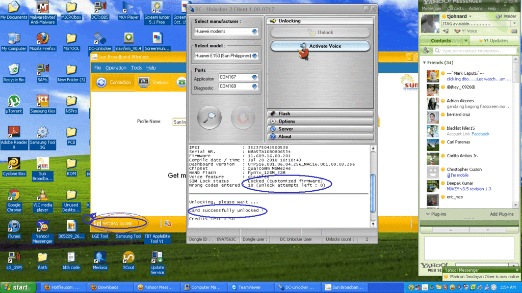Launch TBT AppleBite Tool V1 shortcut
This screenshot has height=293, width=522.
(157, 238)
